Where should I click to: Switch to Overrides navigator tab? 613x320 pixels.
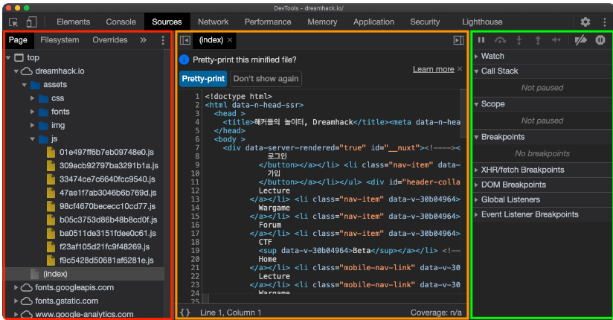[110, 40]
